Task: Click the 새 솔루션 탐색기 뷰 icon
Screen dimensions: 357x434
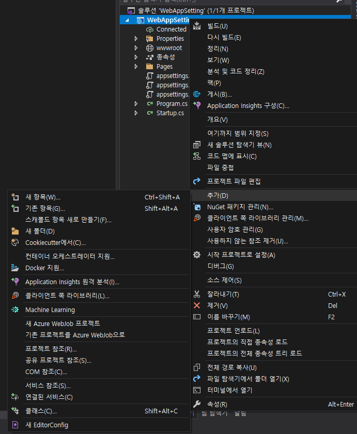Action: click(x=197, y=145)
